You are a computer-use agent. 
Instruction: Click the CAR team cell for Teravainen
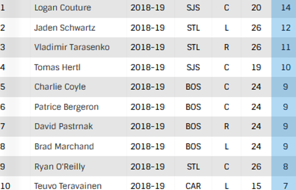point(193,186)
